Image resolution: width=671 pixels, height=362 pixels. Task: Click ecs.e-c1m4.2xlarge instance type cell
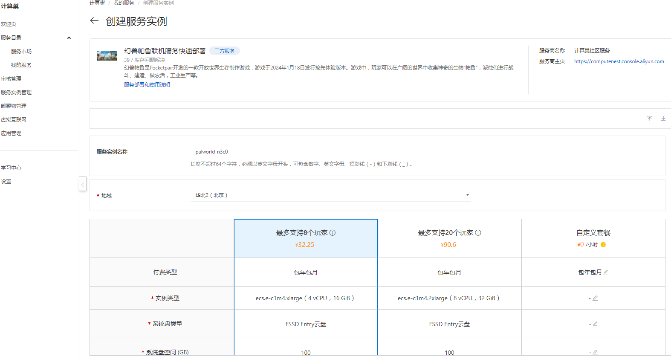pyautogui.click(x=448, y=298)
